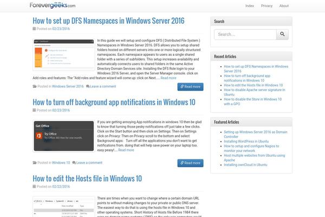
Task: Open featured article Installing WordPress in Ubuntu
Action: pos(246,142)
